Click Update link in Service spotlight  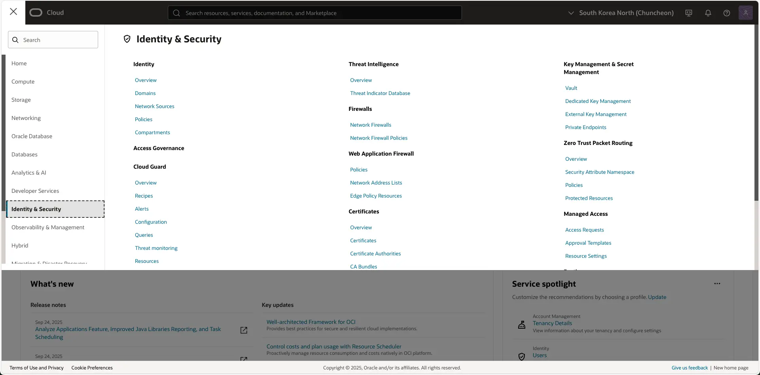click(x=657, y=297)
